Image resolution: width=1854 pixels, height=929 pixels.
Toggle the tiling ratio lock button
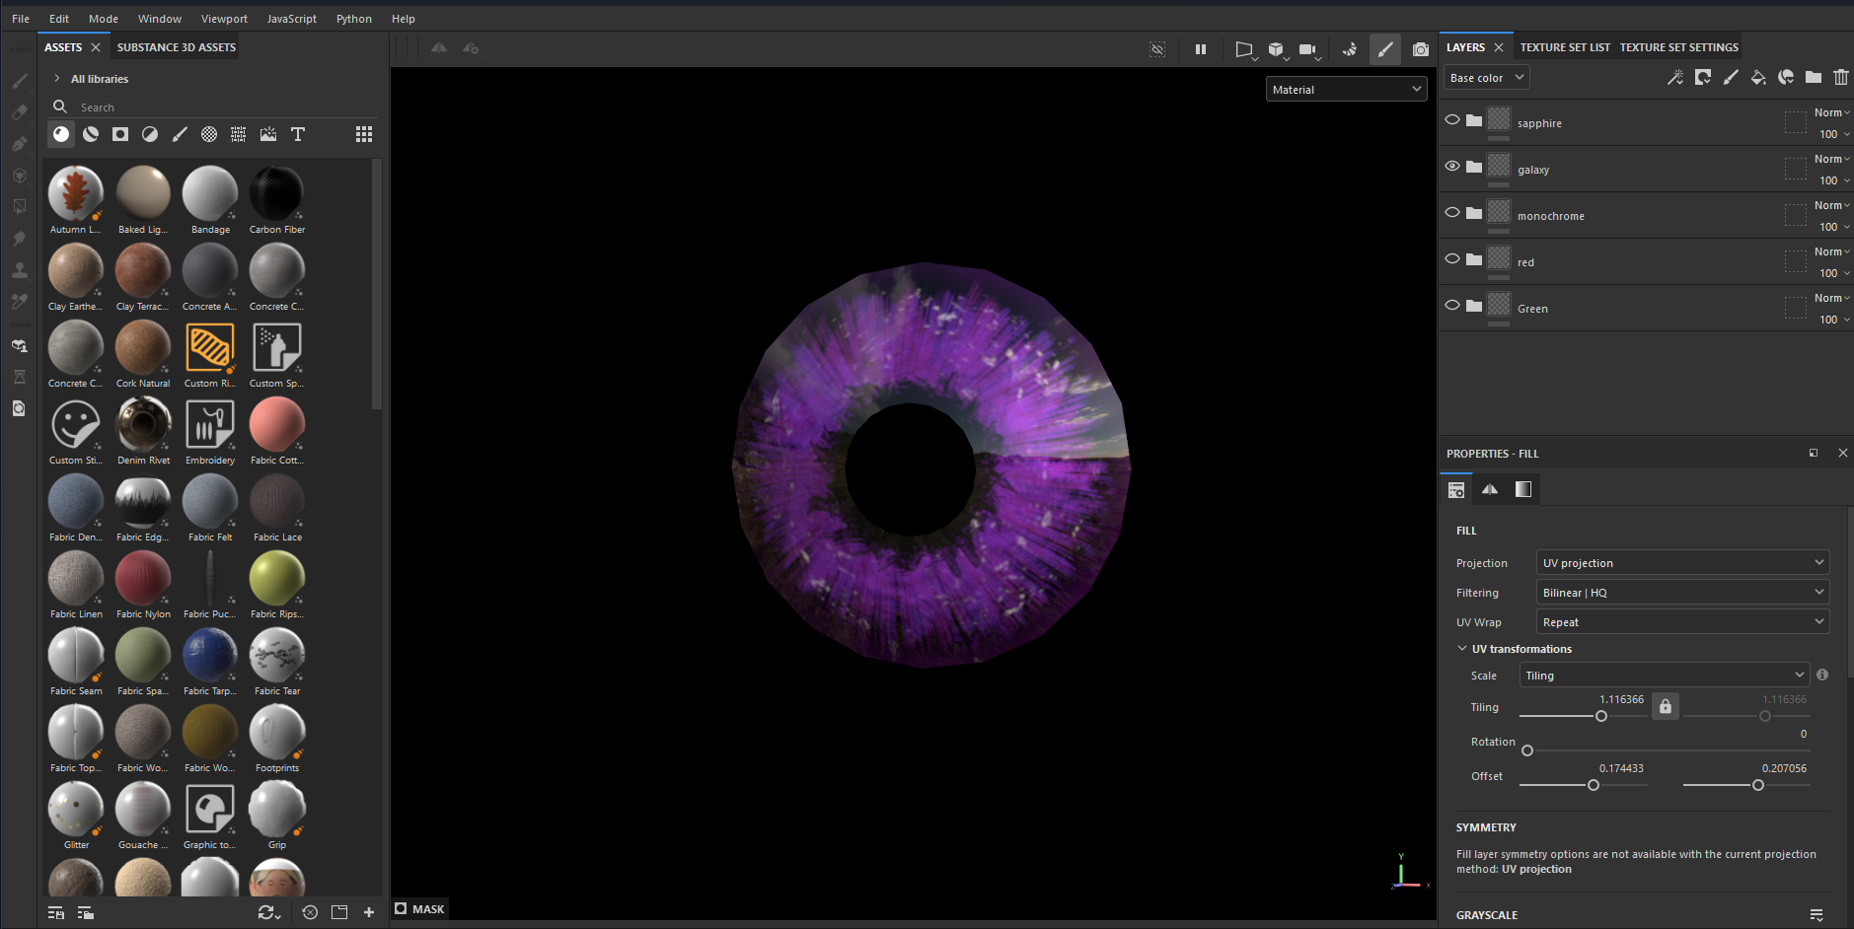coord(1666,706)
